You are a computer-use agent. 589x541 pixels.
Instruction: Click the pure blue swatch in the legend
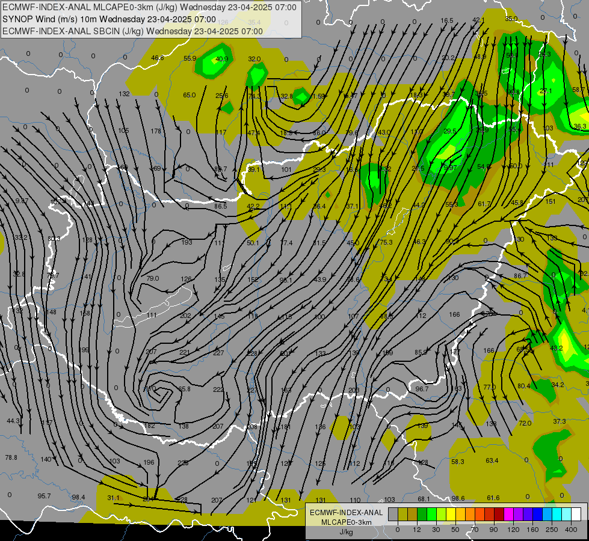[x=538, y=515]
